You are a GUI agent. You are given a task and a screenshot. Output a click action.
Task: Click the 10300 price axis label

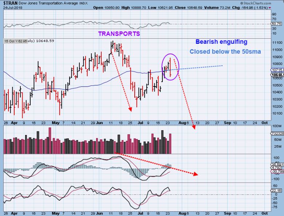pos(277,99)
